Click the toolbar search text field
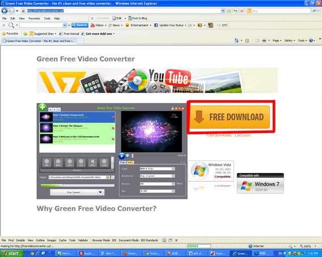 pyautogui.click(x=41, y=25)
